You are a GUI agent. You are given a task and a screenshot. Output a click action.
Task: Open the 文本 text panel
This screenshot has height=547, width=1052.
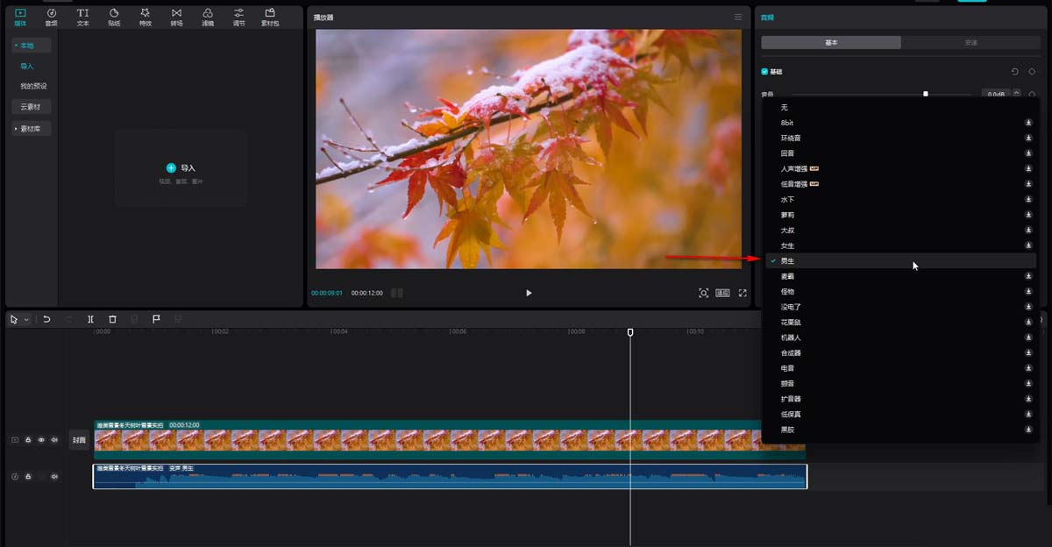click(82, 17)
